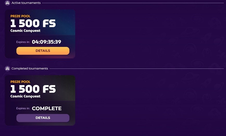This screenshot has height=136, width=226.
Task: Click the active 1 500 FS prize amount
Action: tap(33, 23)
